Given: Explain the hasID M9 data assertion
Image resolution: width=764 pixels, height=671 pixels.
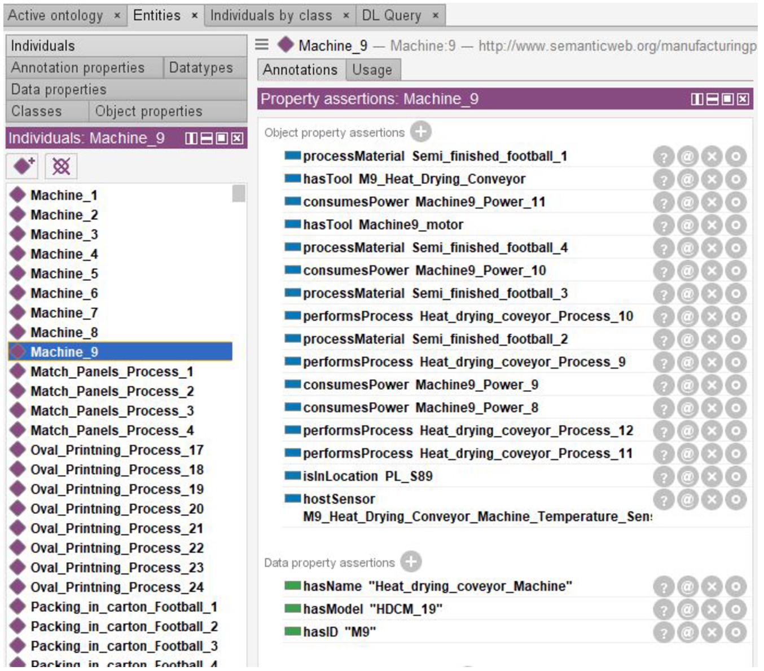Looking at the screenshot, I should tap(664, 632).
